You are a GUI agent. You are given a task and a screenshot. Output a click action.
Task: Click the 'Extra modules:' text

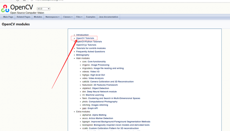click(83, 112)
